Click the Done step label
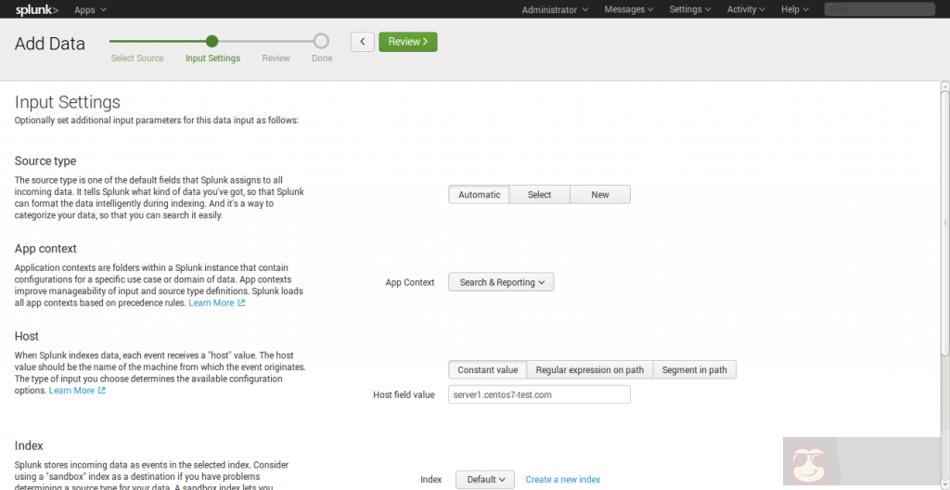 (x=322, y=58)
